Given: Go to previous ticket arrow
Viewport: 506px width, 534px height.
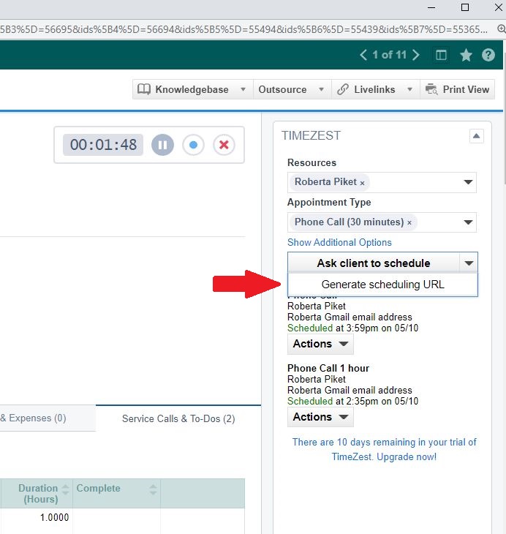Looking at the screenshot, I should [363, 55].
